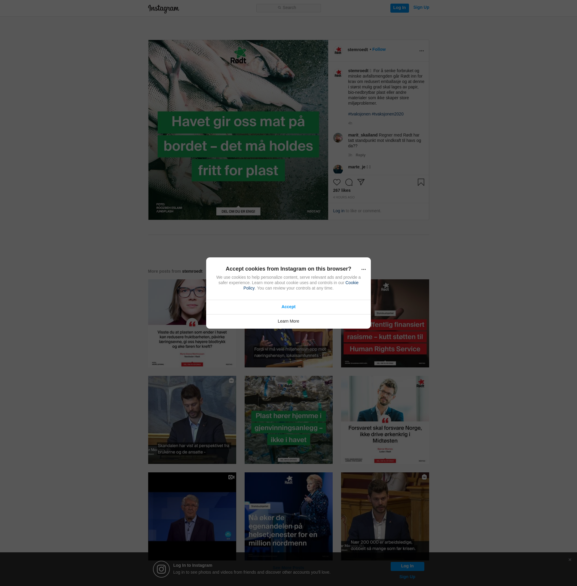This screenshot has width=577, height=586.
Task: Accept cookies in the dialog
Action: tap(288, 307)
